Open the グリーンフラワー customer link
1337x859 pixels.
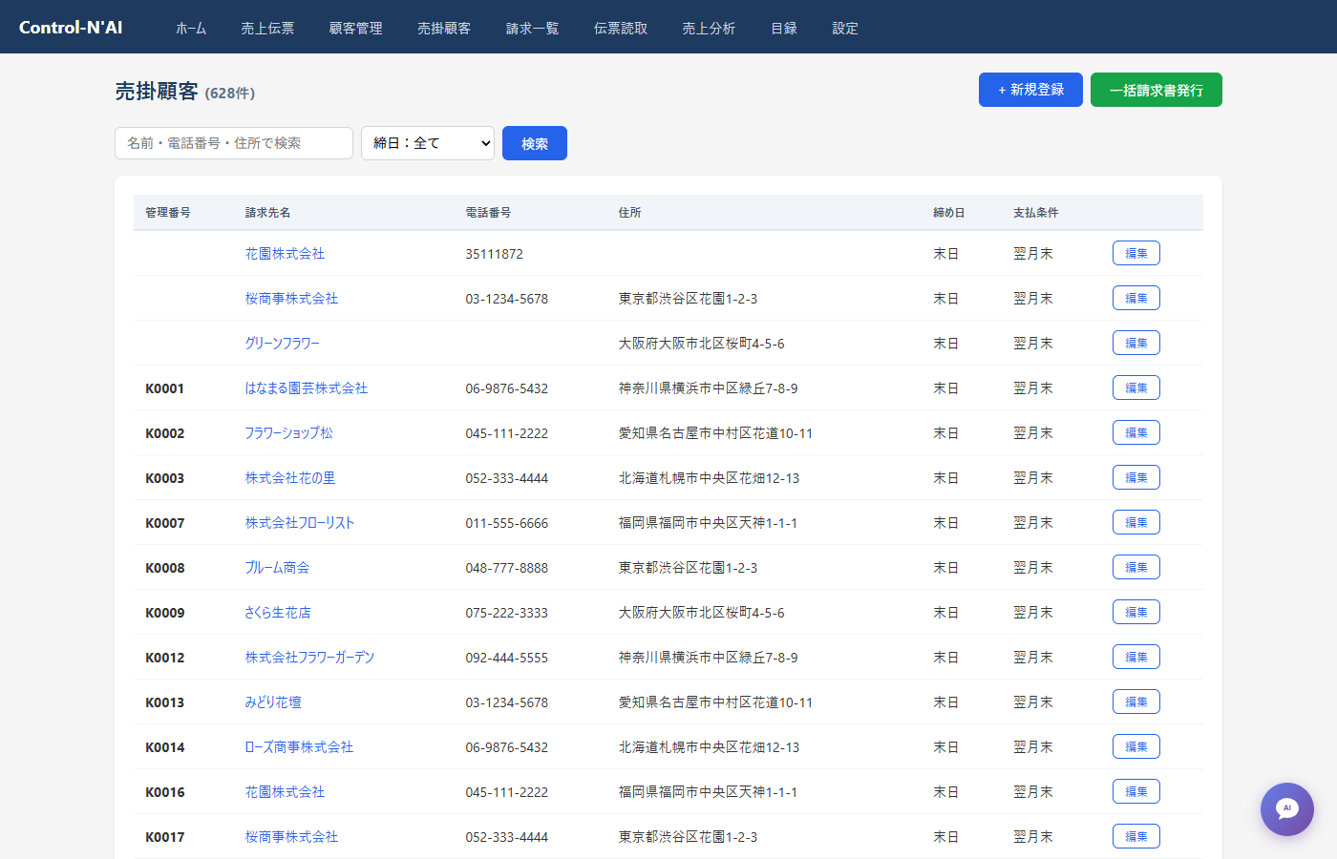[x=282, y=344]
